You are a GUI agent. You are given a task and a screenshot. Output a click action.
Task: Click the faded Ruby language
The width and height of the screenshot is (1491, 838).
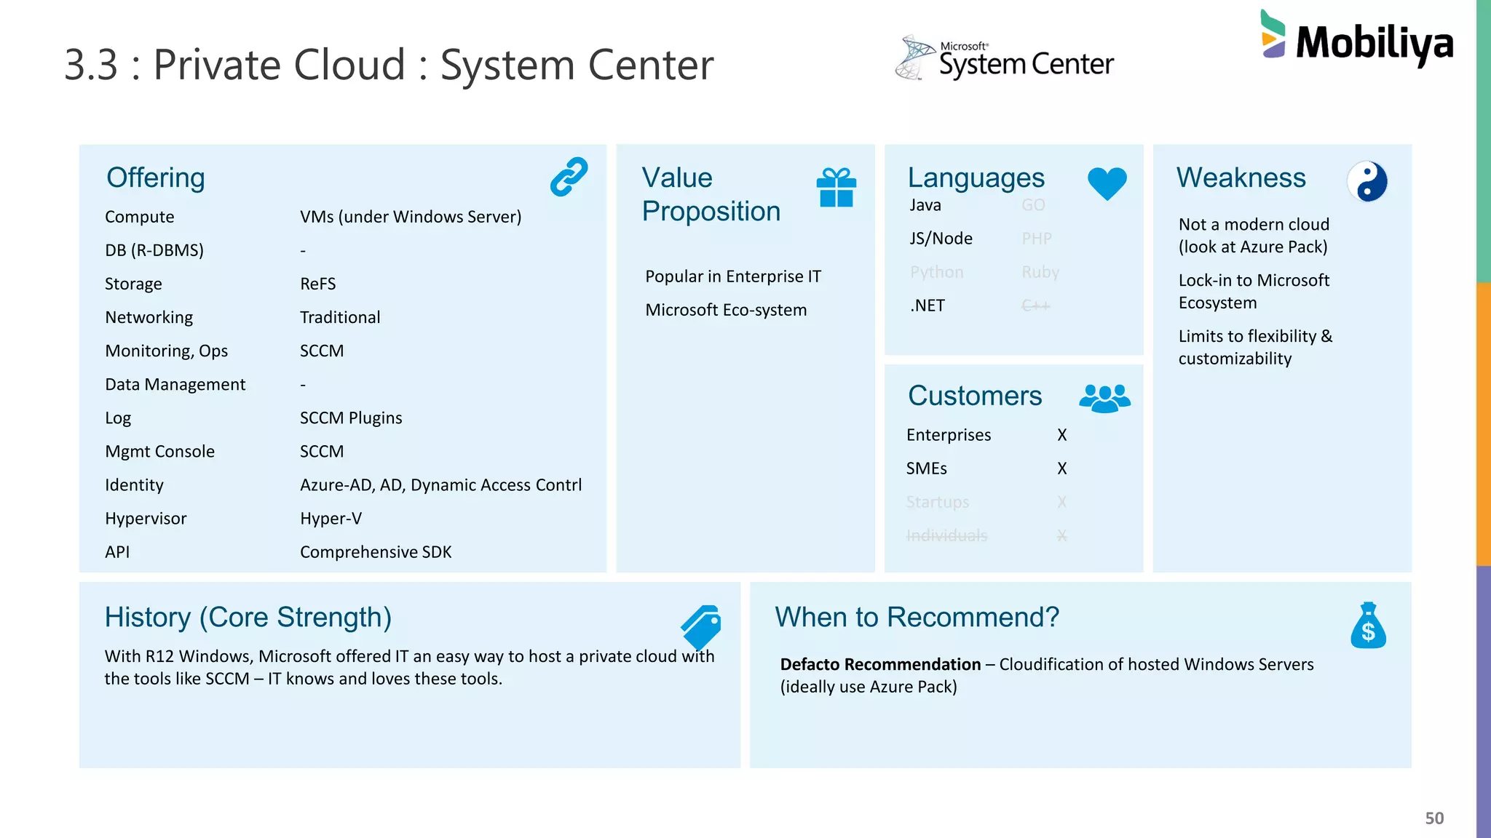tap(1040, 272)
